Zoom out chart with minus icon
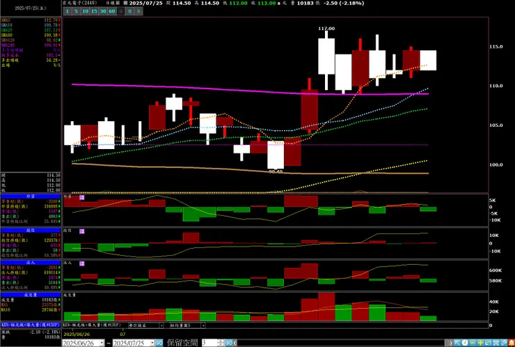 (473, 343)
